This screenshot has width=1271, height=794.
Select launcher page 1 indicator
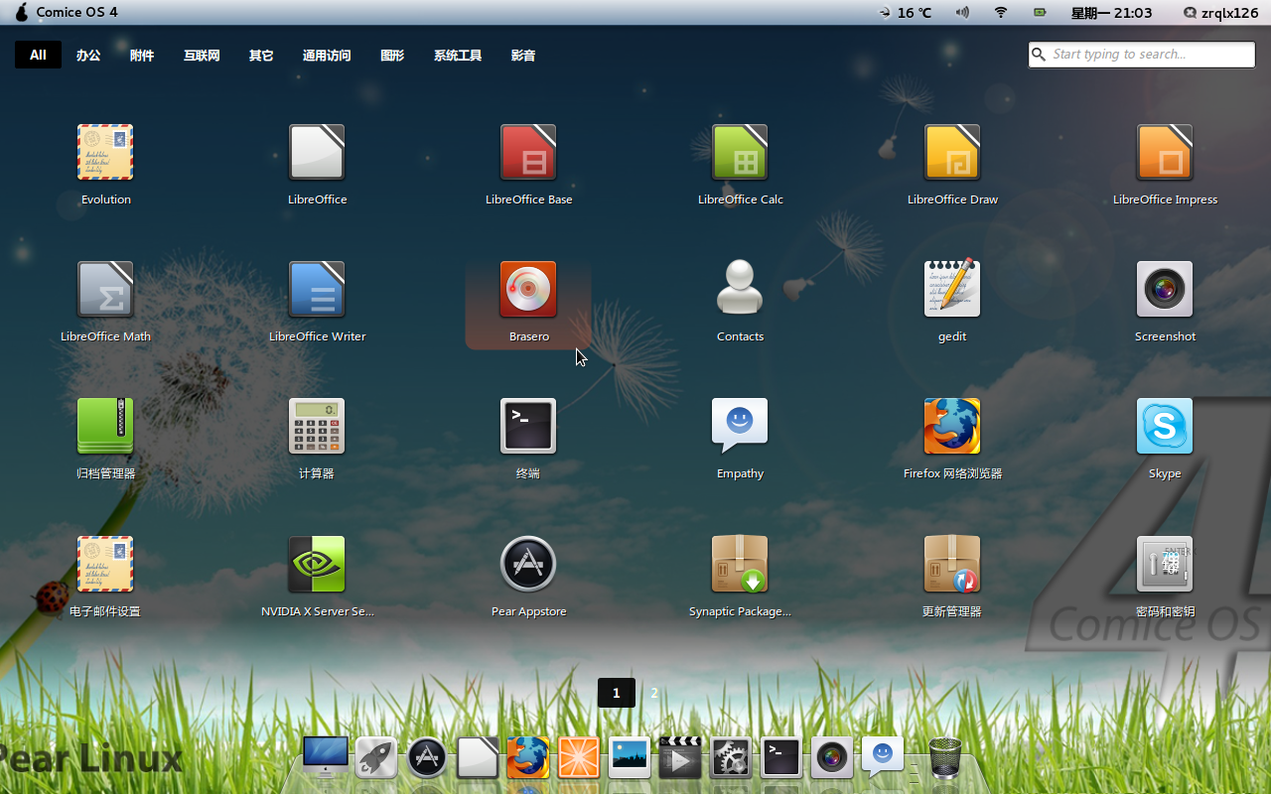(x=616, y=693)
